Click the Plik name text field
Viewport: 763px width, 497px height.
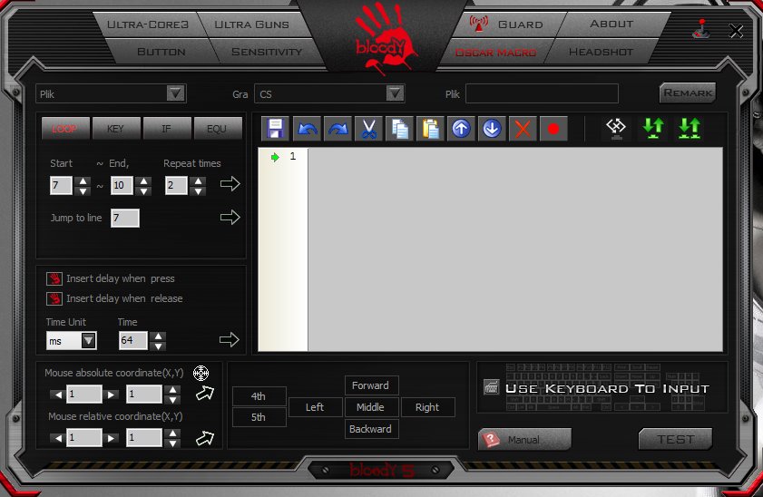(x=542, y=93)
